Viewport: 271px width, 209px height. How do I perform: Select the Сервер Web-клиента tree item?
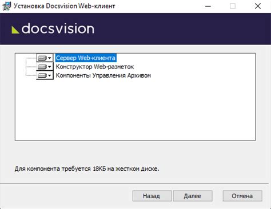coord(86,58)
